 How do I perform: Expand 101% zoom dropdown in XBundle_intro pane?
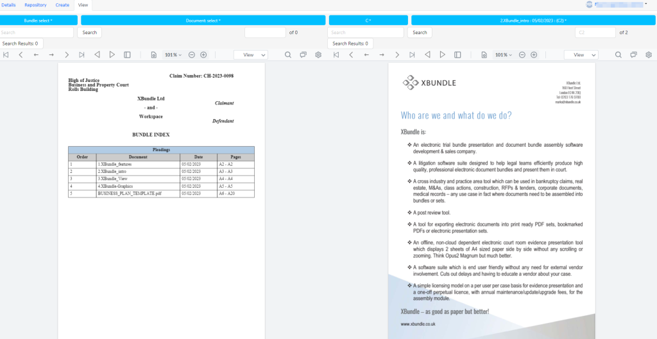504,55
